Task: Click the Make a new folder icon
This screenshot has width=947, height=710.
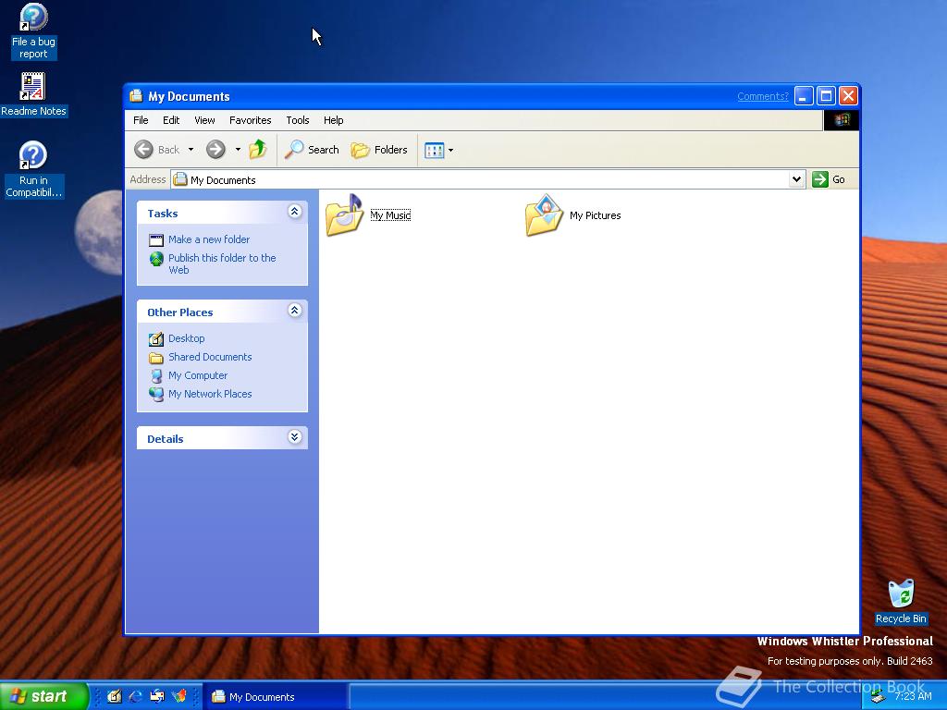Action: (155, 240)
